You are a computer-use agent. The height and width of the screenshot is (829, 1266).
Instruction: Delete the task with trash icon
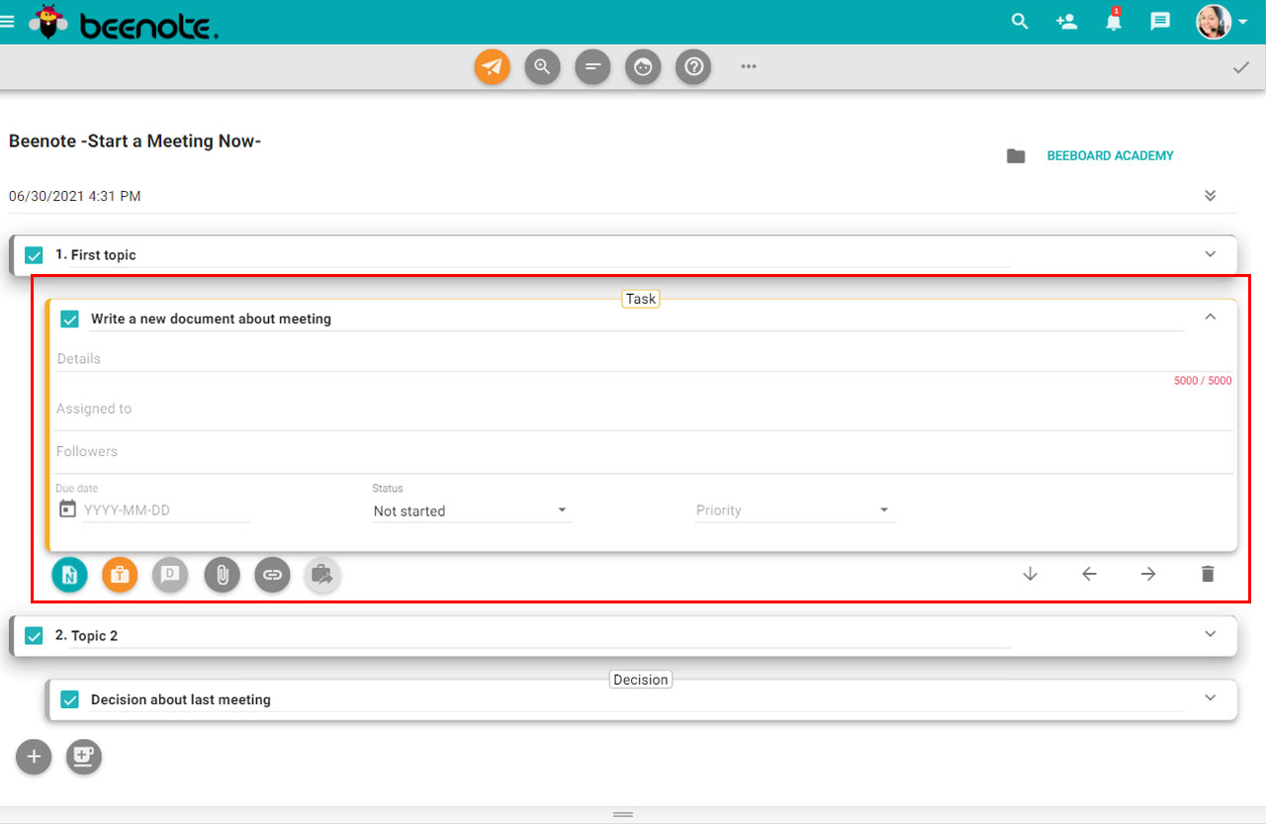click(x=1208, y=574)
